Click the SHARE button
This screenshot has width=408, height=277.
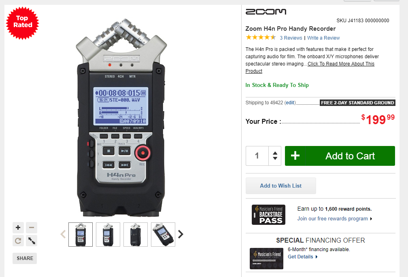tap(25, 258)
